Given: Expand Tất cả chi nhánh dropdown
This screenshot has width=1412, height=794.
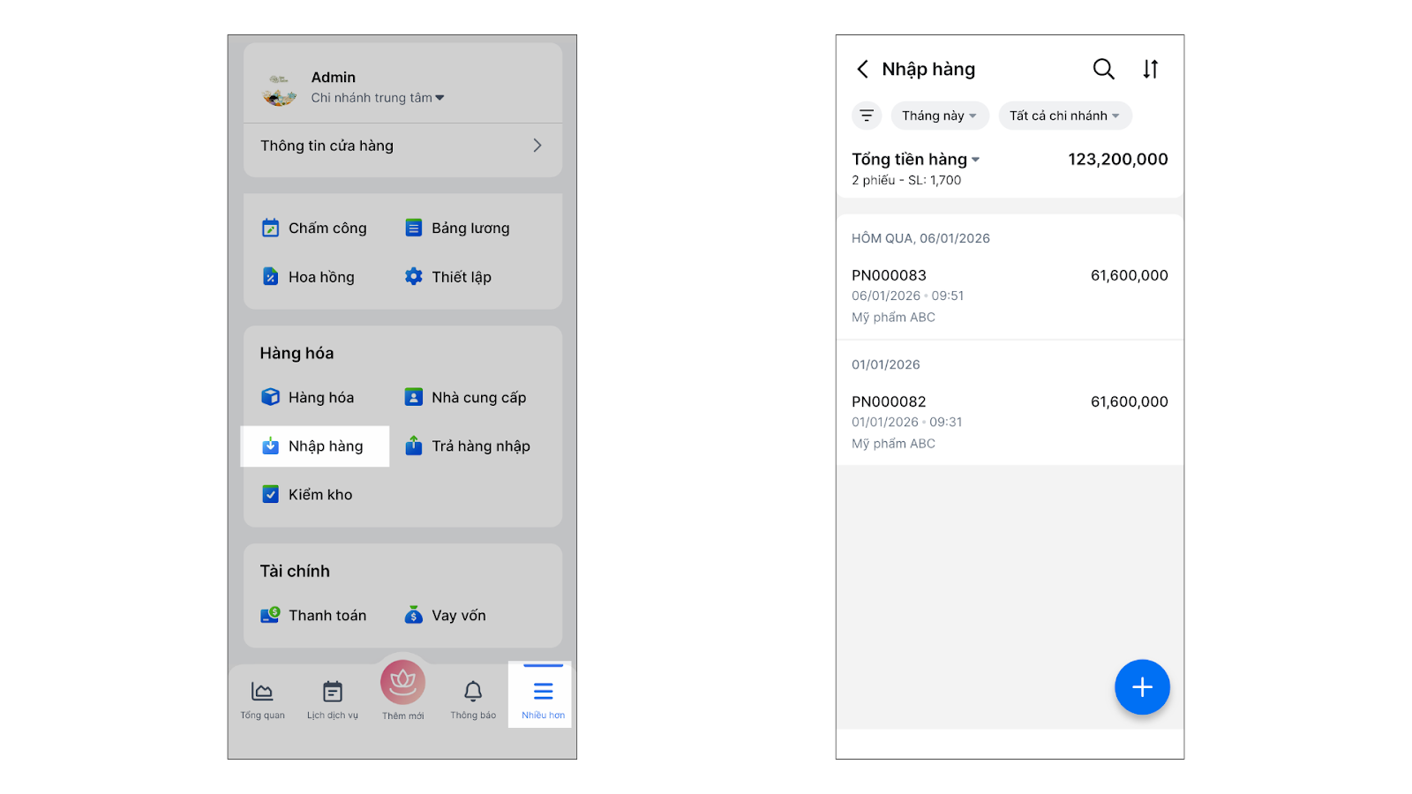Looking at the screenshot, I should coord(1064,116).
